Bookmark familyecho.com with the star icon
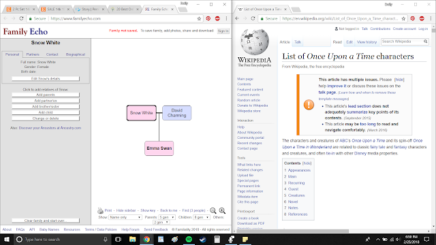This screenshot has height=245, width=436. tap(199, 18)
